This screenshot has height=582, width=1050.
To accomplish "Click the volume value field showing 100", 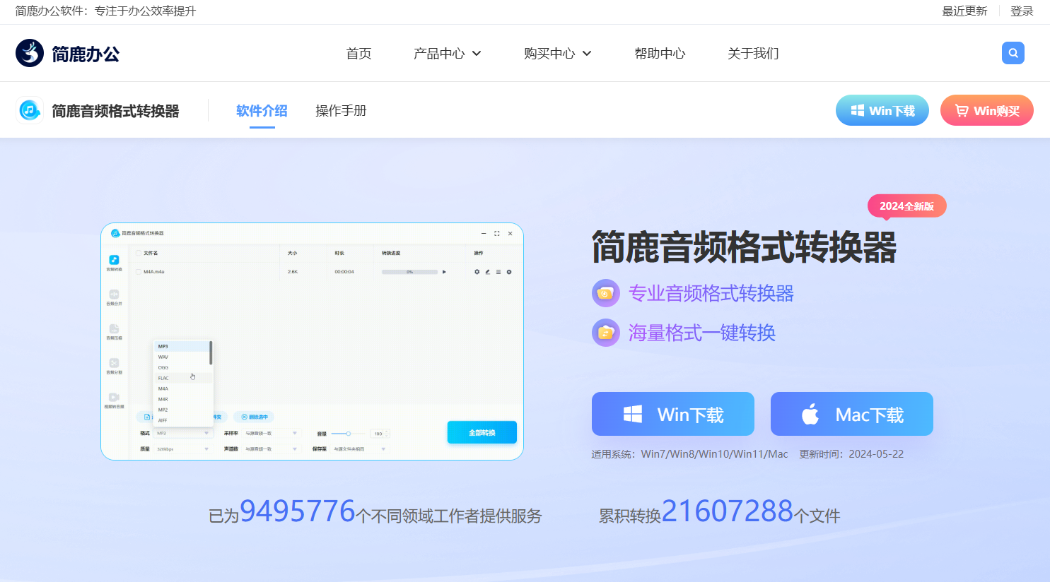I will [380, 434].
